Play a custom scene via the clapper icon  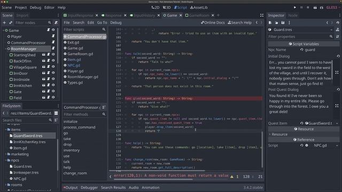click(322, 7)
